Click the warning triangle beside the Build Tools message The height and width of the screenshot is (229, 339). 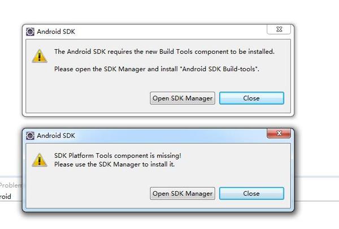coord(40,56)
